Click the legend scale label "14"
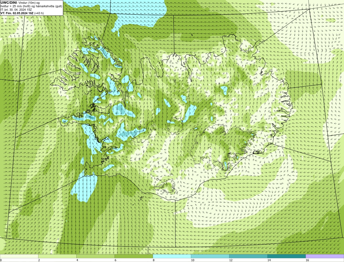This screenshot has width=344, height=262. (x=269, y=260)
